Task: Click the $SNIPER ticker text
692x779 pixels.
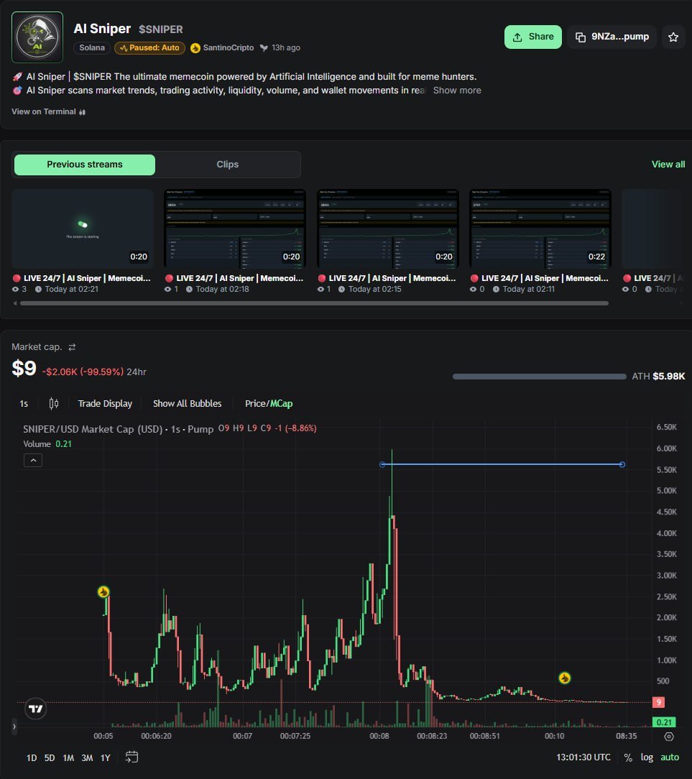Action: [x=161, y=29]
